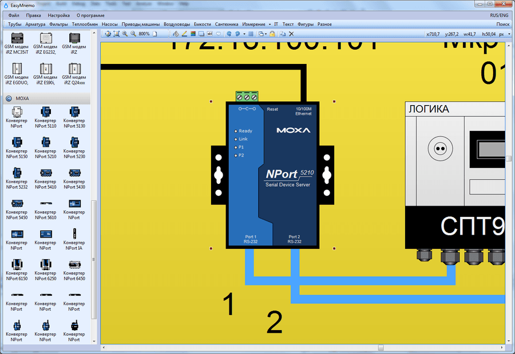This screenshot has width=515, height=354.
Task: Select Конвертер NPort IA element
Action: (74, 239)
